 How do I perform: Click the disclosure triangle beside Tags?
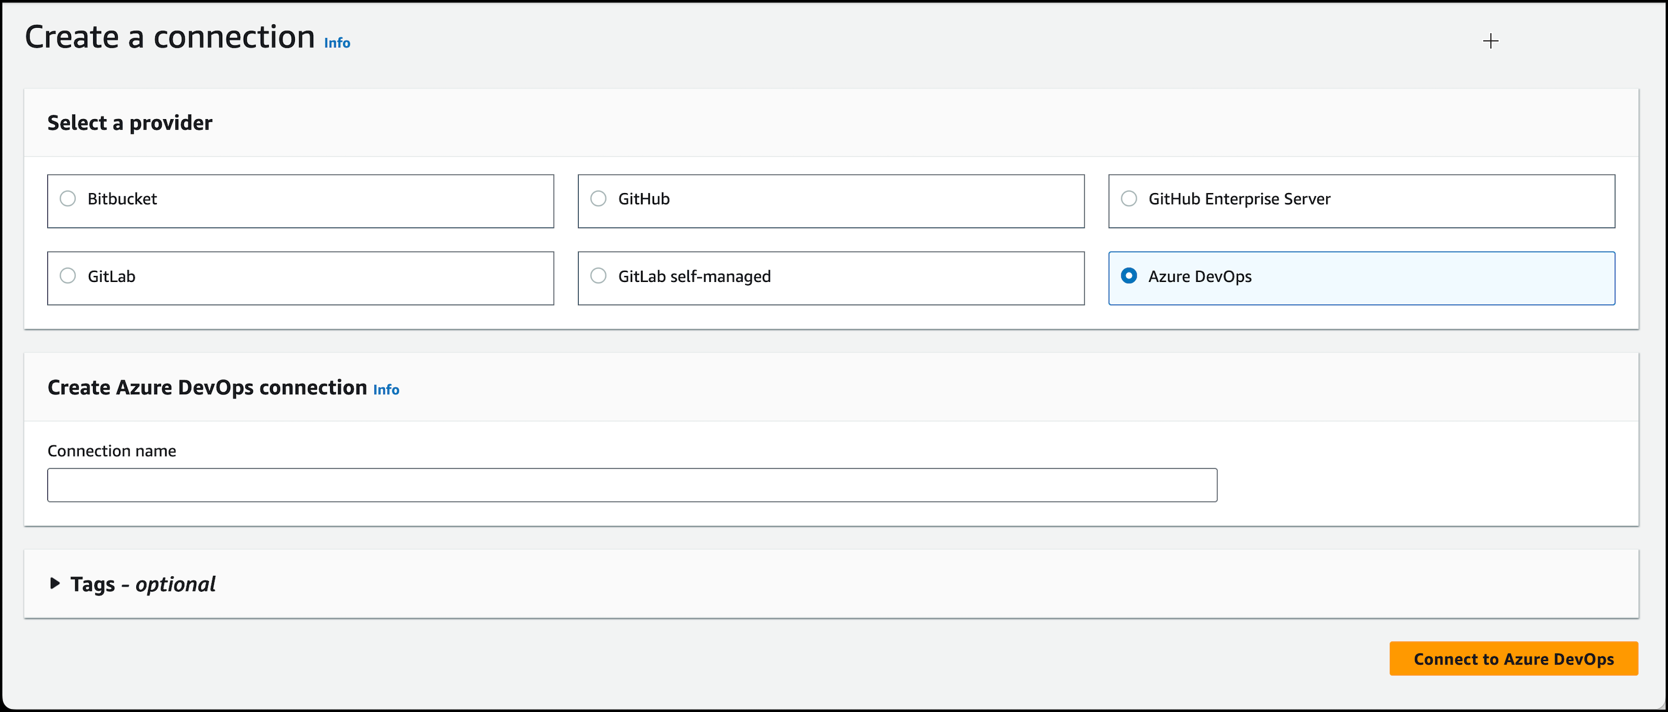point(54,584)
